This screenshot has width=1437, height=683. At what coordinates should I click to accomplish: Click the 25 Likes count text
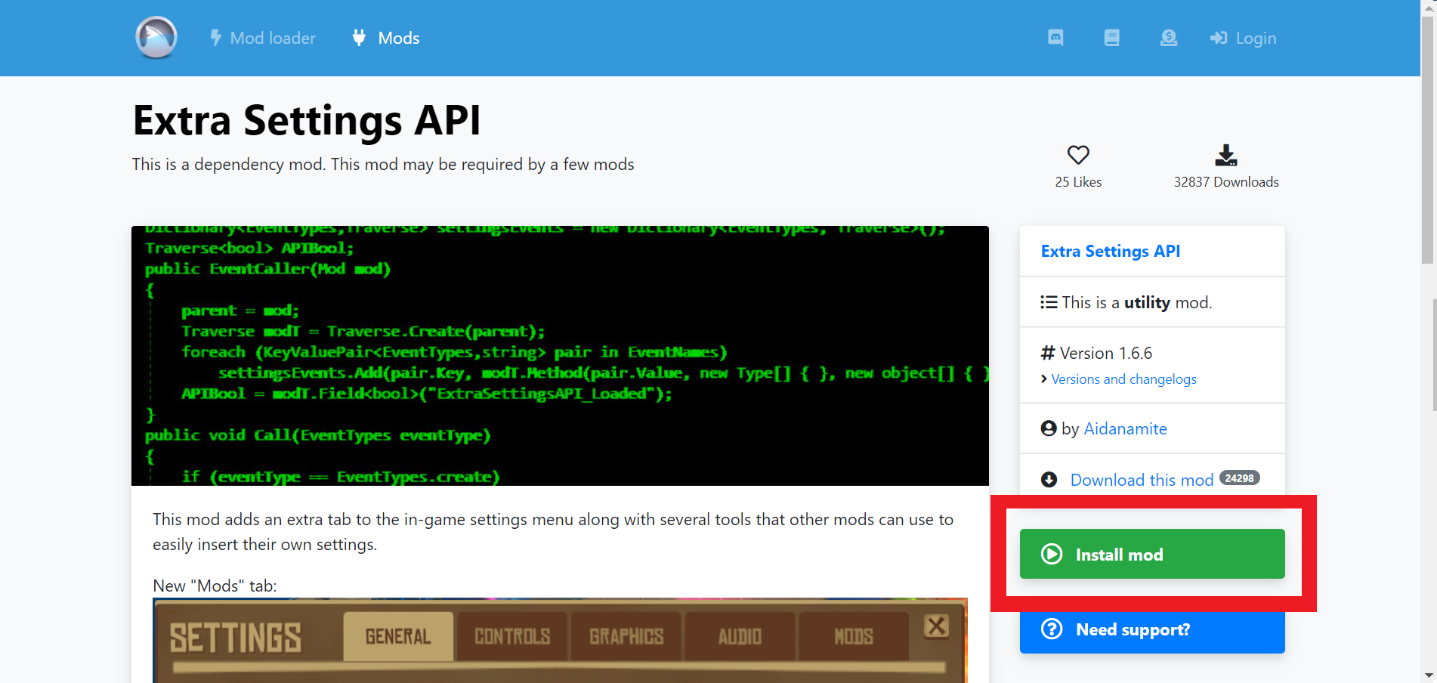(x=1078, y=182)
